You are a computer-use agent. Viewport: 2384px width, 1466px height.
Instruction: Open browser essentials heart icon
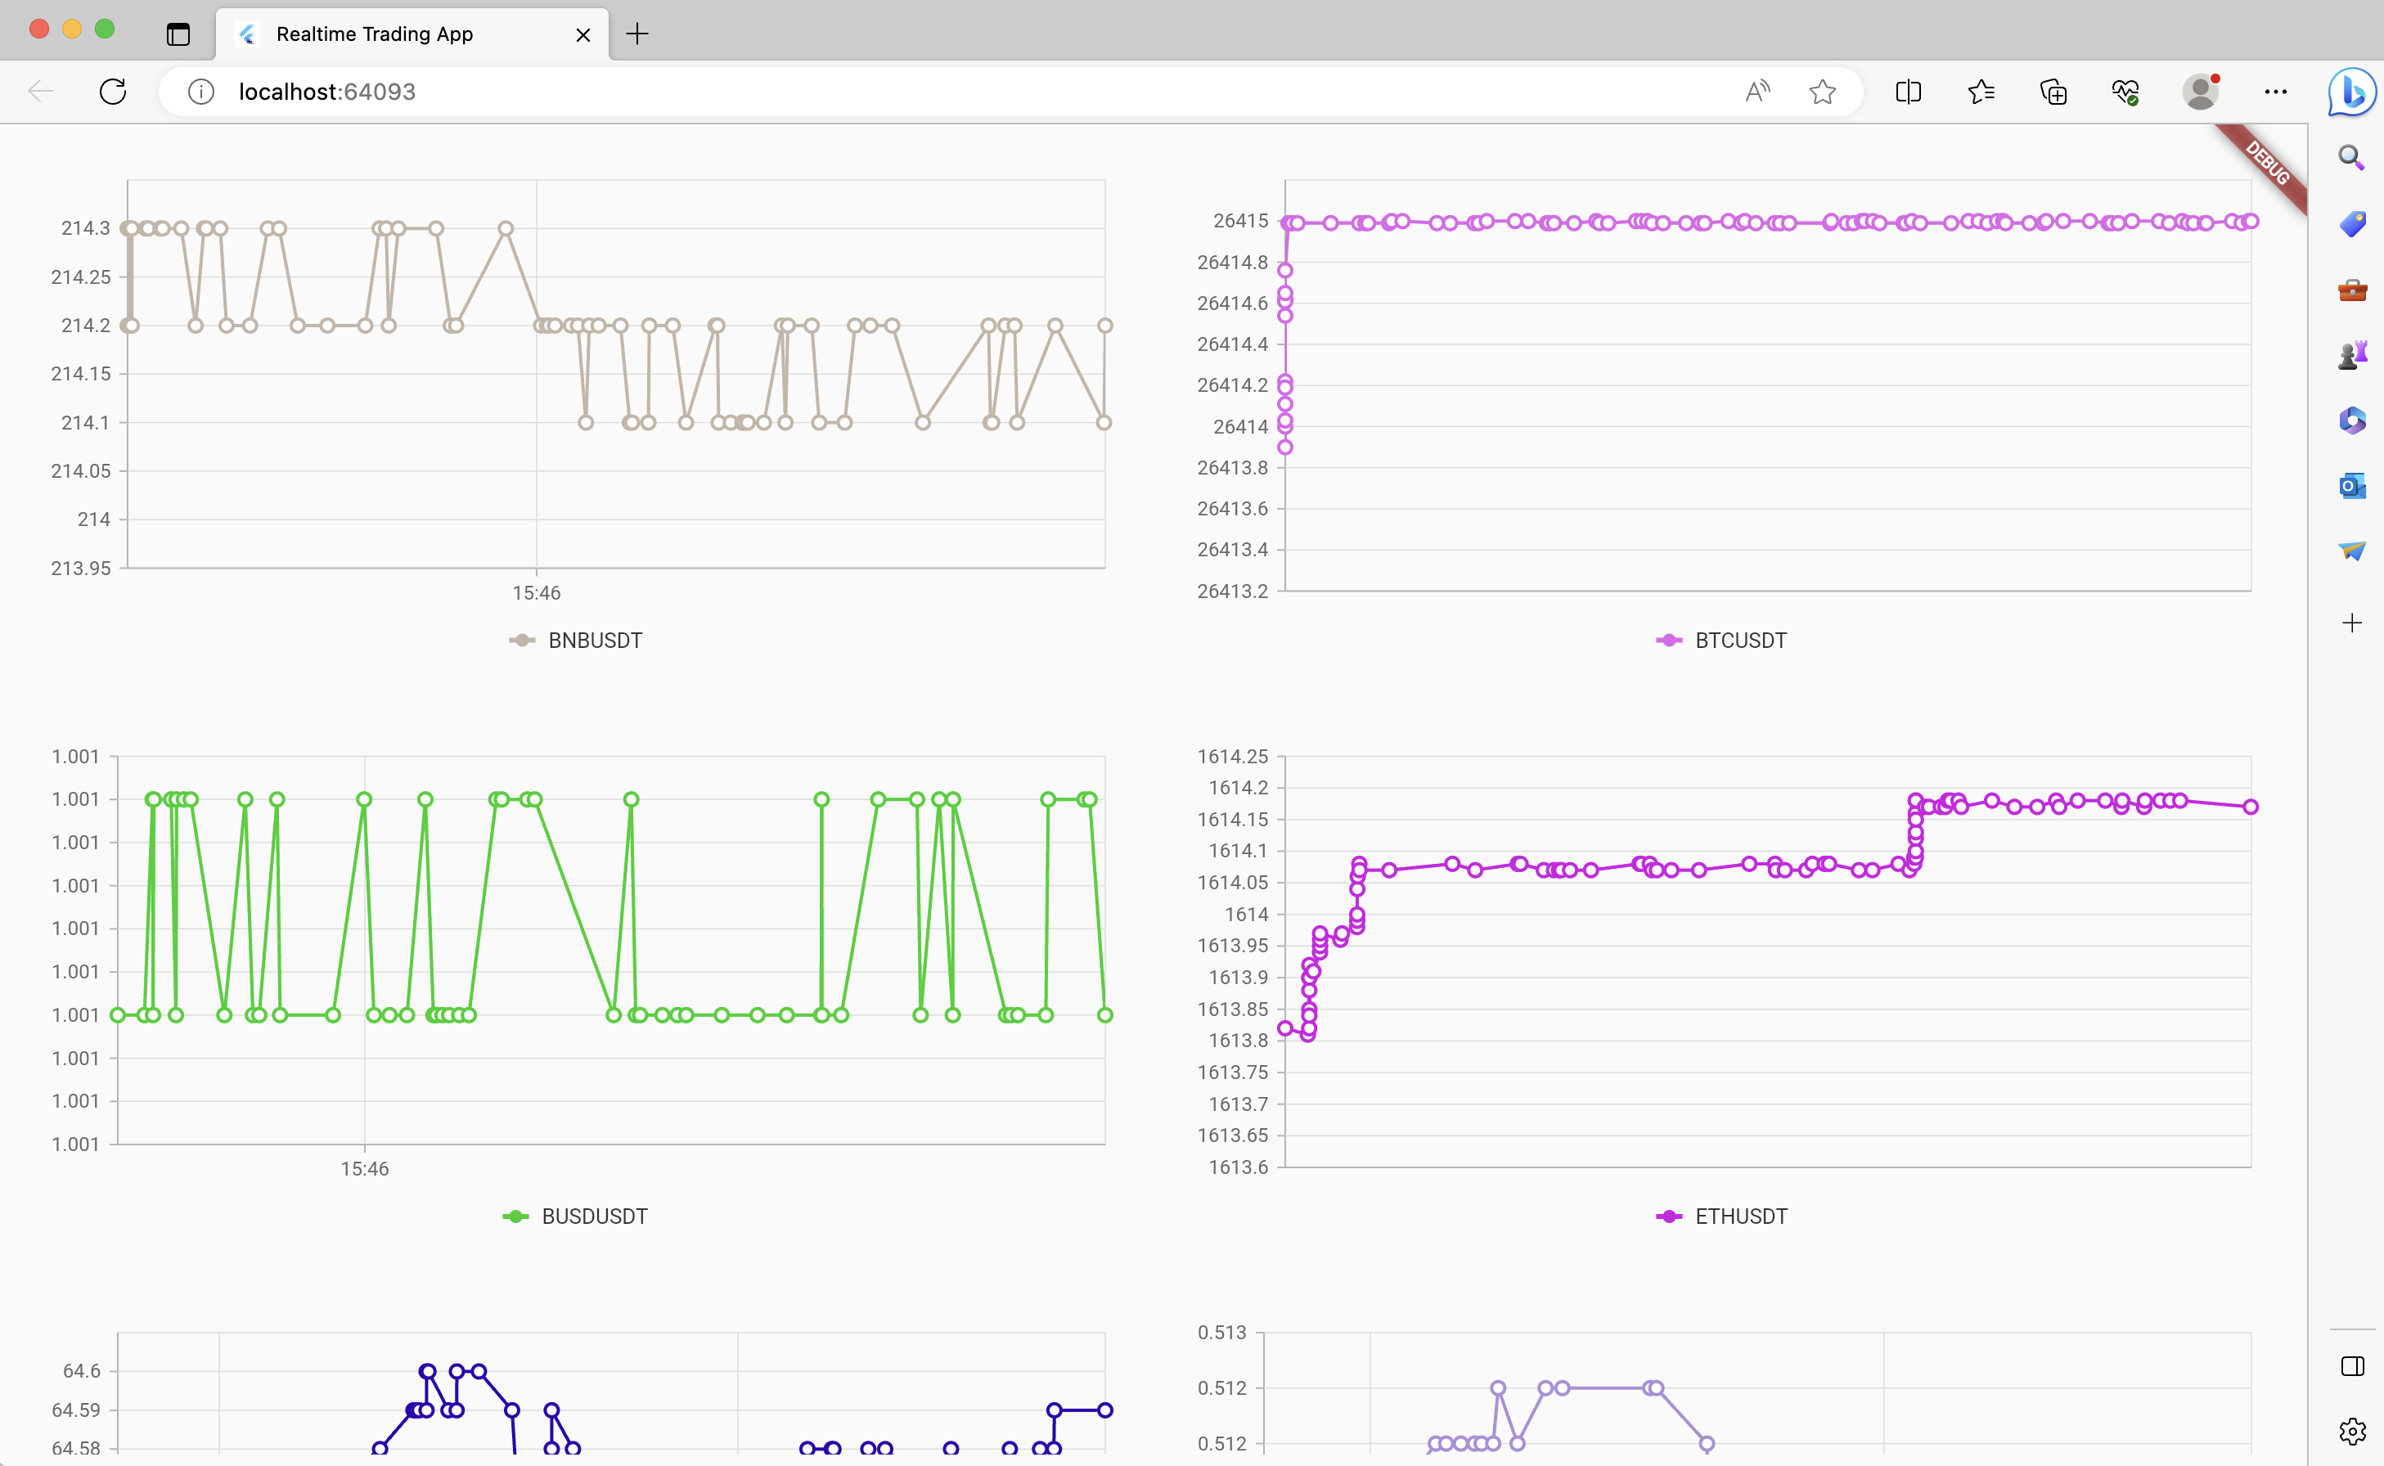click(2125, 91)
